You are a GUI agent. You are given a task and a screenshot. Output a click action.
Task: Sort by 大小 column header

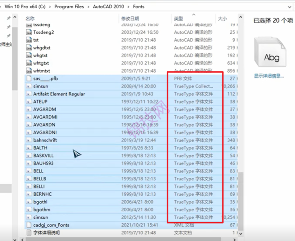(222, 18)
